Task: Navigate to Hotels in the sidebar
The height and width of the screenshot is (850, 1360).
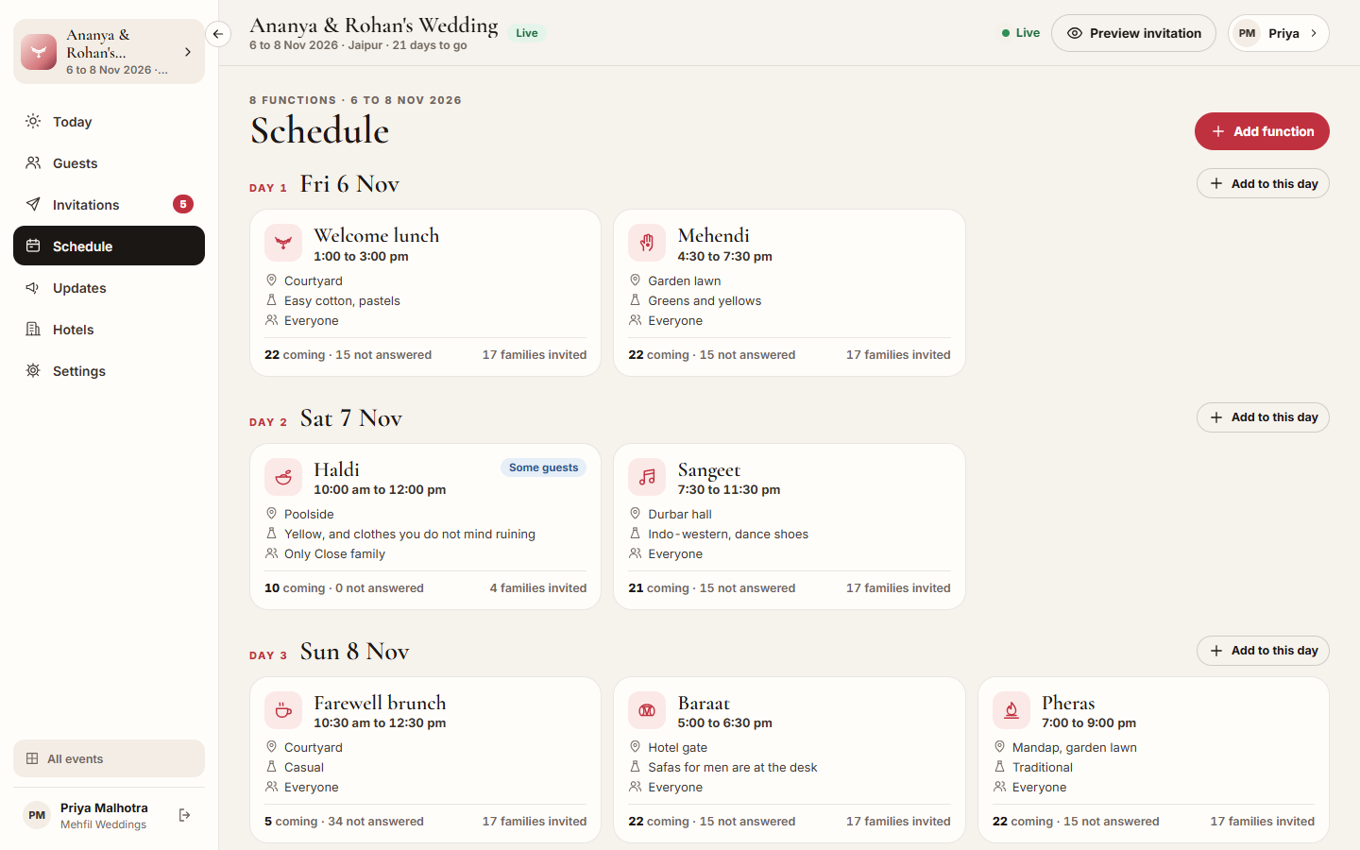Action: (x=109, y=329)
